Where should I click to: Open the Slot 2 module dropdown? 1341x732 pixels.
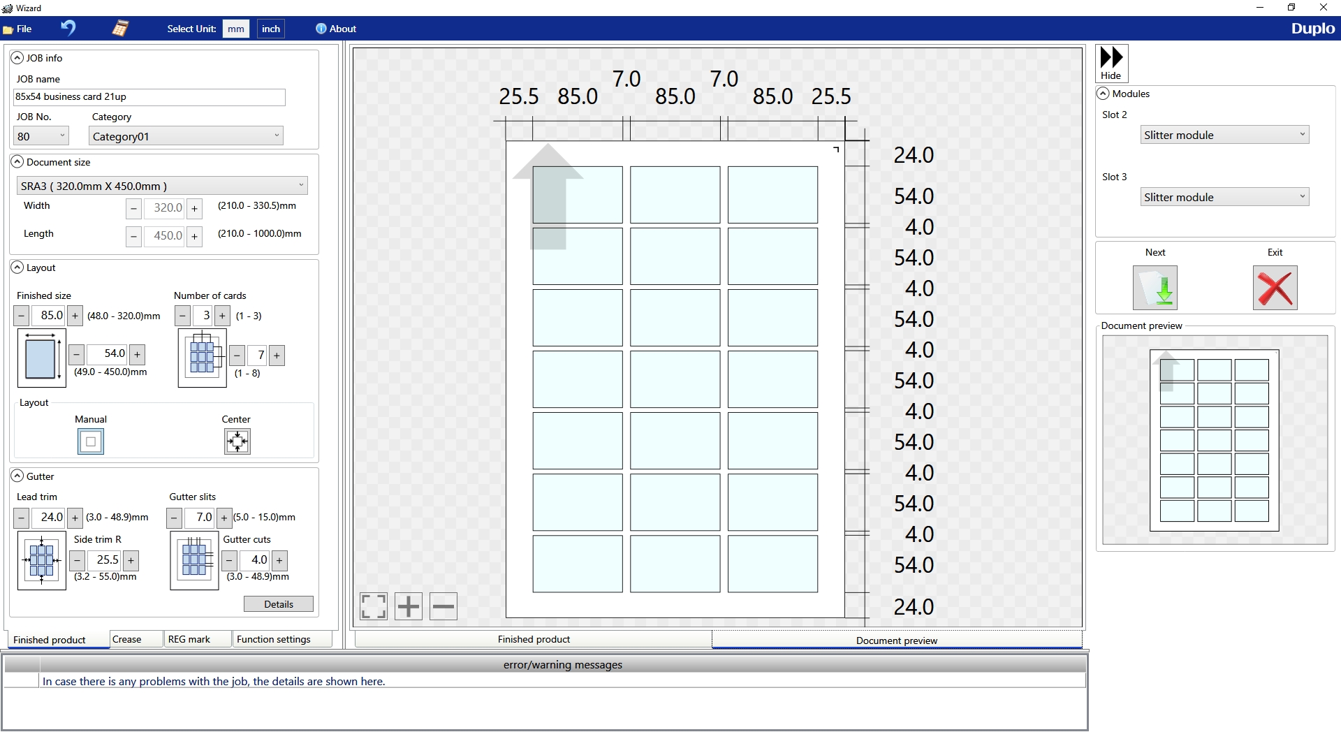pyautogui.click(x=1224, y=135)
